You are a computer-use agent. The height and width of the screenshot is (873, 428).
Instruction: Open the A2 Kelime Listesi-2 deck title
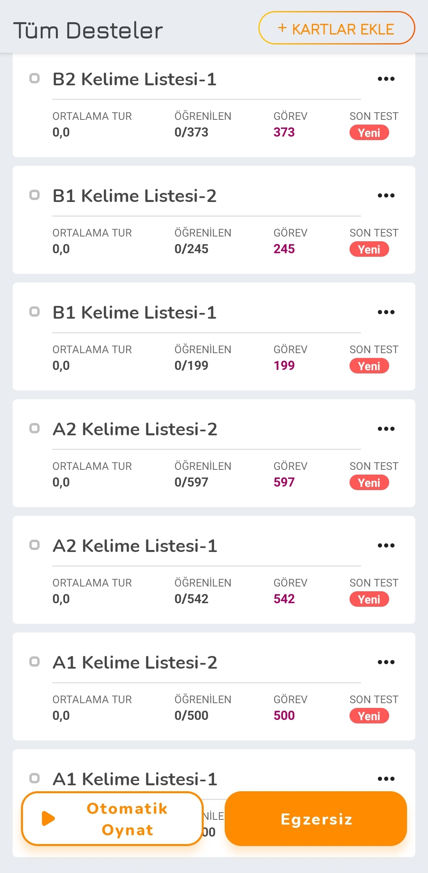pos(135,429)
